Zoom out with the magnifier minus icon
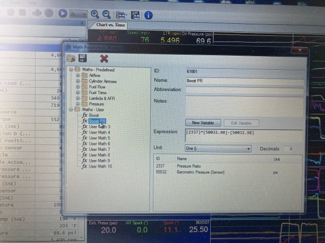The image size is (325, 243). point(106,15)
